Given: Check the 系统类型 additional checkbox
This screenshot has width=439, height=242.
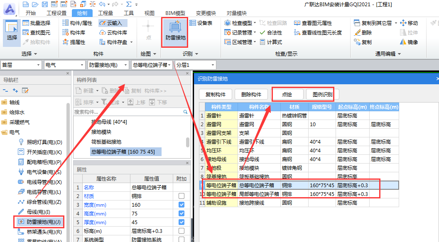Looking at the screenshot, I should coord(181,240).
